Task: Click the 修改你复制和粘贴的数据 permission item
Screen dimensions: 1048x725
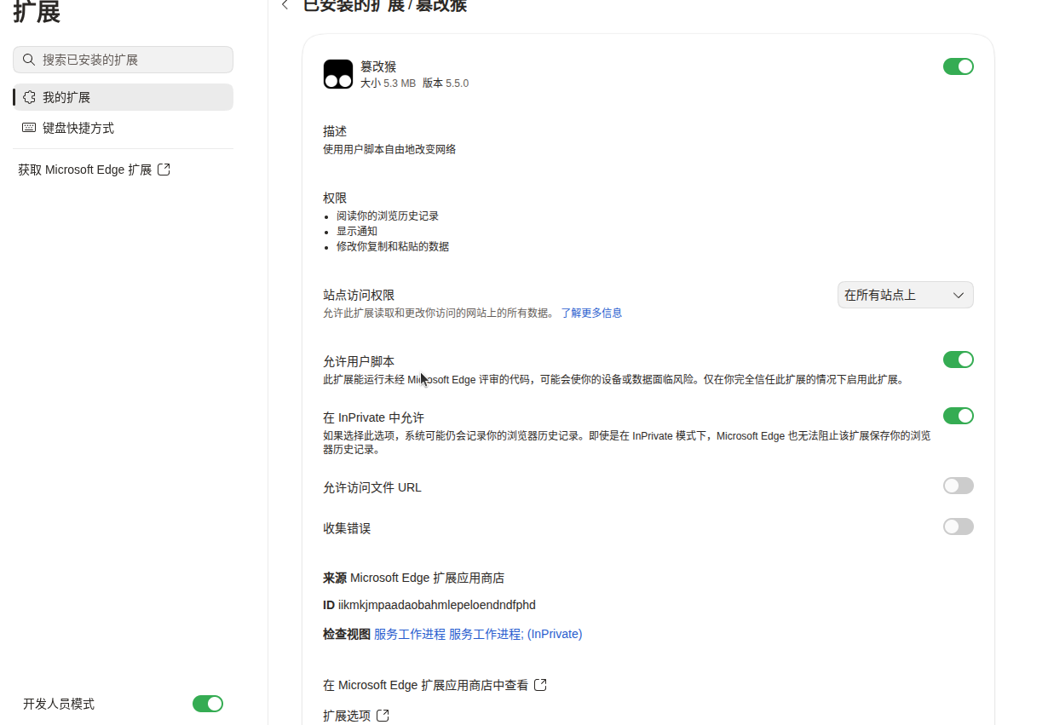Action: [x=393, y=247]
